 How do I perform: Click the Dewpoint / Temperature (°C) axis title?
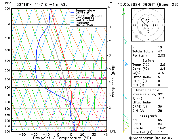[62, 138]
